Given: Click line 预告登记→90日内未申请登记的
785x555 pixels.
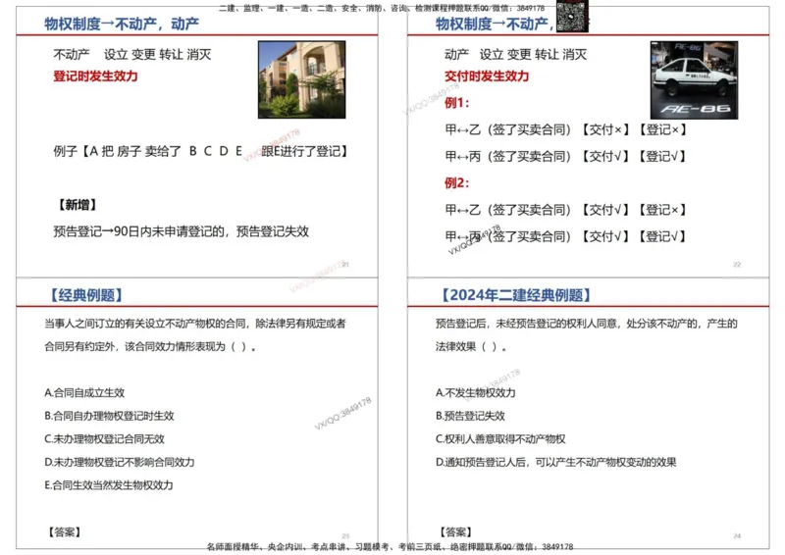Looking at the screenshot, I should (x=182, y=231).
